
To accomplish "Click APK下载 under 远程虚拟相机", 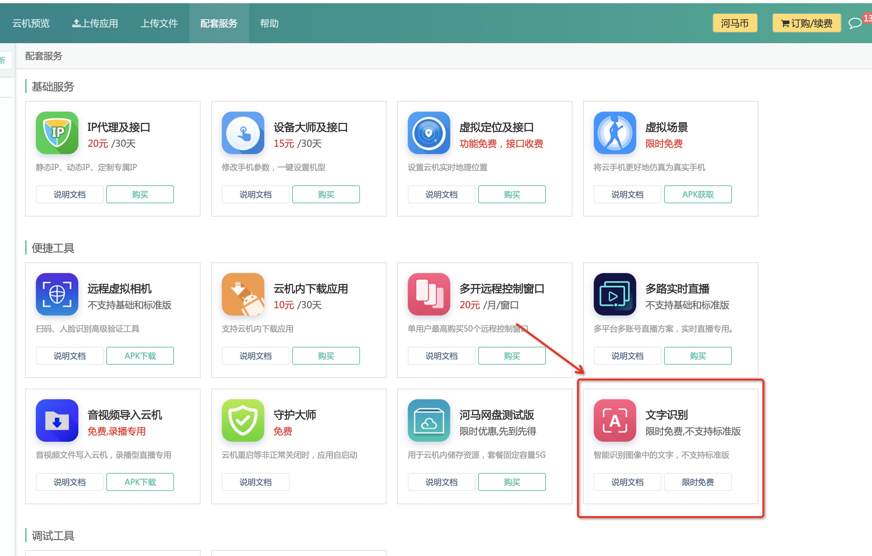I will pos(140,355).
